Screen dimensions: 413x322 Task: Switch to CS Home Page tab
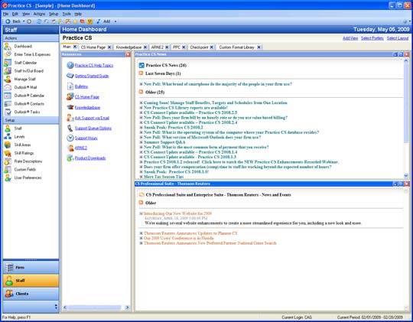[93, 47]
